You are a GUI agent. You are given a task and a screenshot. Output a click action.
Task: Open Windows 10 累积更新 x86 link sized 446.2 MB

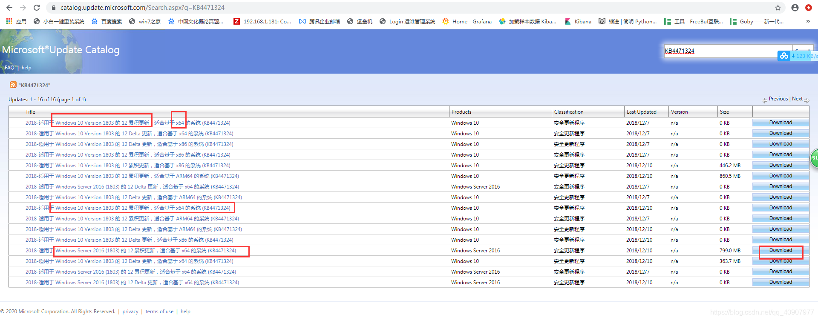(x=128, y=166)
